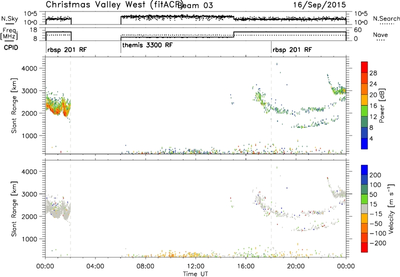
Task: Click the "N.Search" legend label
Action: coord(386,18)
